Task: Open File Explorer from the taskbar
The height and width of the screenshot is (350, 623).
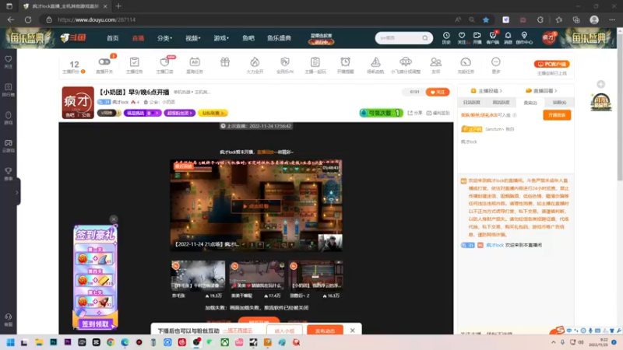Action: click(39, 342)
